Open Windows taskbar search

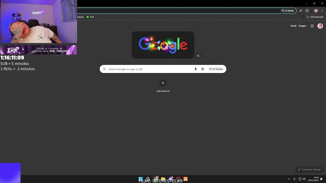pos(148,179)
